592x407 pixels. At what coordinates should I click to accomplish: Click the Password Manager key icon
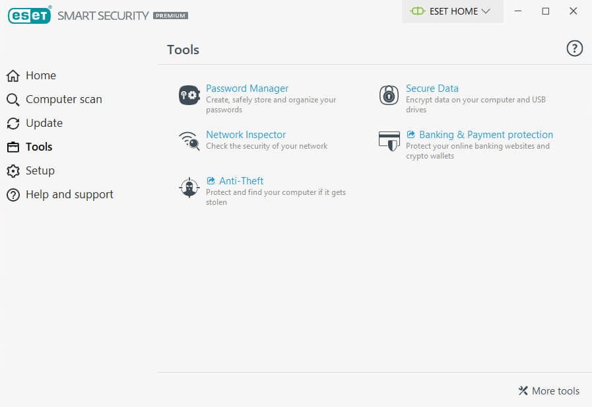point(189,95)
